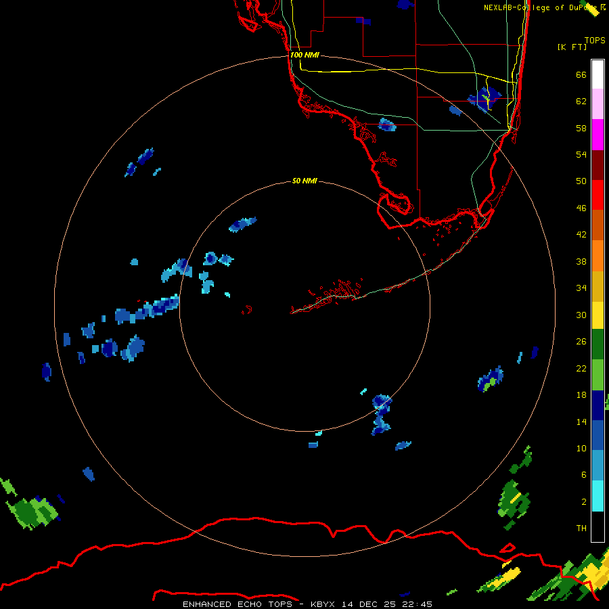Select the dark green legend swatch
Image resolution: width=609 pixels, height=609 pixels.
[597, 344]
